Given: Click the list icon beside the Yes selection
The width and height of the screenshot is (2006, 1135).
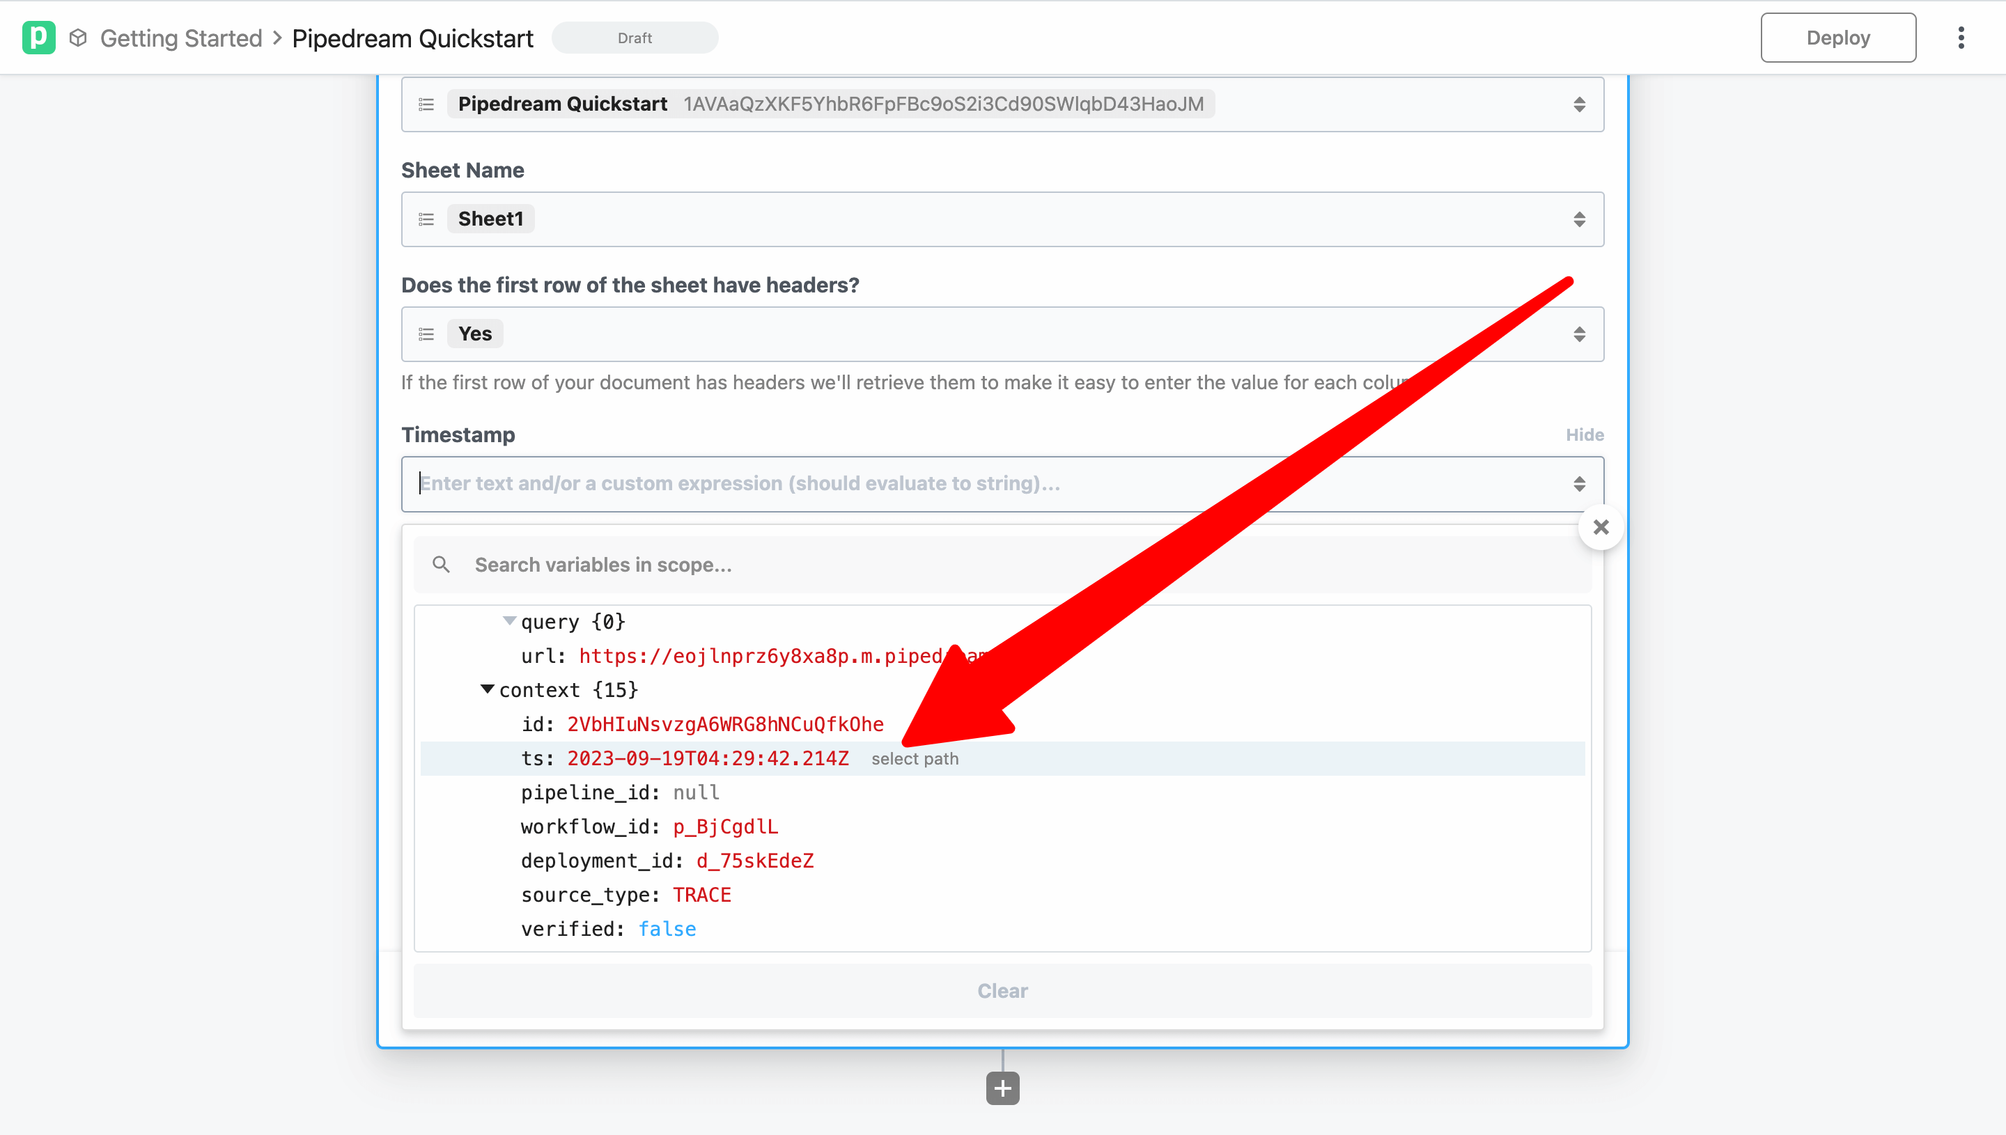Looking at the screenshot, I should pos(426,334).
